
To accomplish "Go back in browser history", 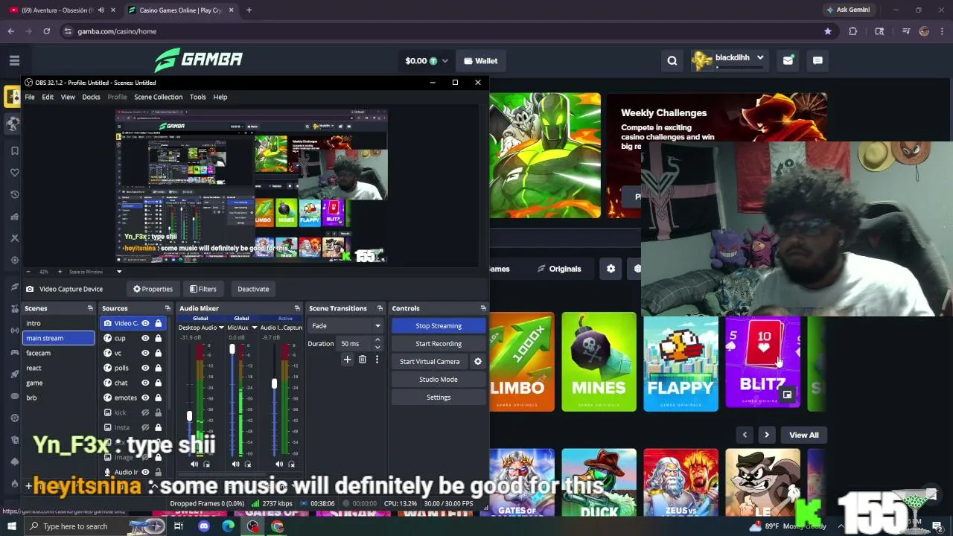I will coord(10,31).
